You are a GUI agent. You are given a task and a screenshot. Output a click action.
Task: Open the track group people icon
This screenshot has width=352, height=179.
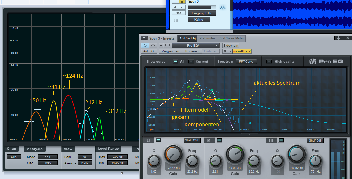(x=176, y=20)
